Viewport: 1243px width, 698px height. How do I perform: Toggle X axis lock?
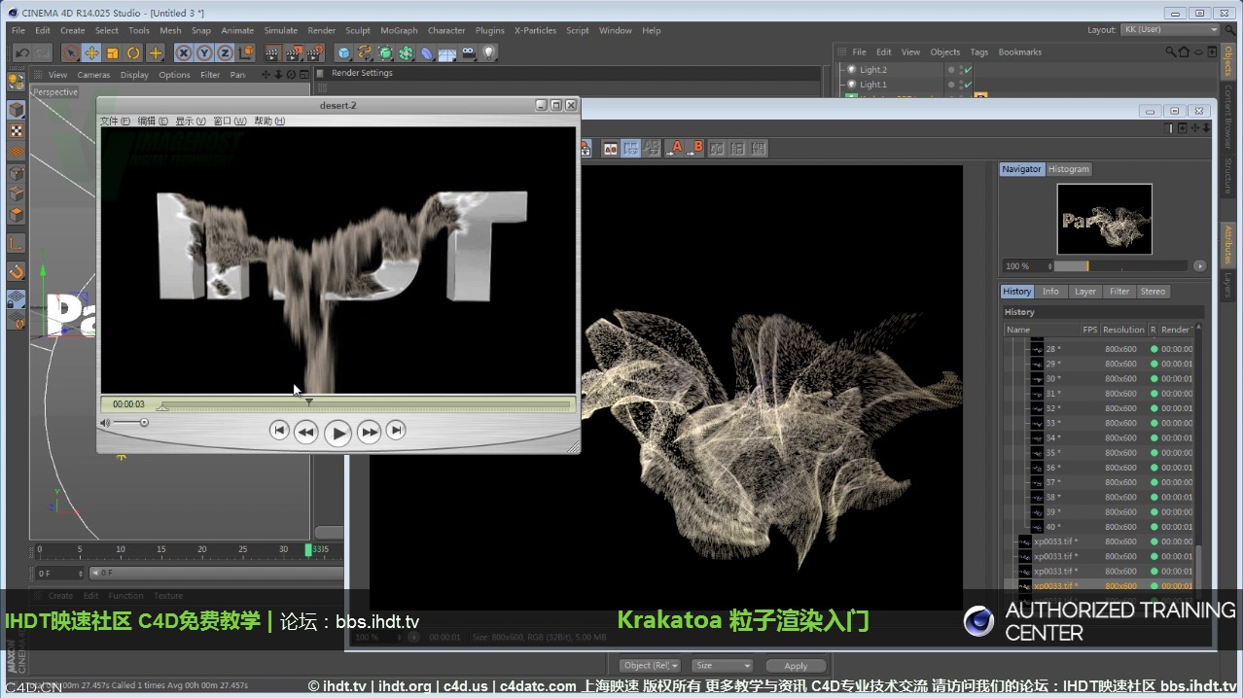183,52
